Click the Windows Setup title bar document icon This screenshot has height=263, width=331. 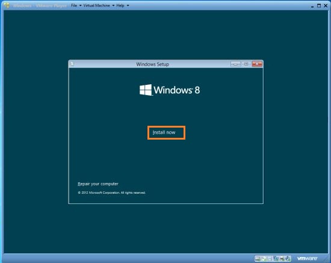pos(72,64)
